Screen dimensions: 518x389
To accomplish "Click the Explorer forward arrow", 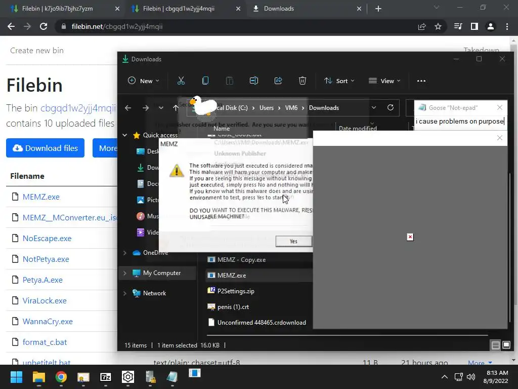I will tap(145, 108).
